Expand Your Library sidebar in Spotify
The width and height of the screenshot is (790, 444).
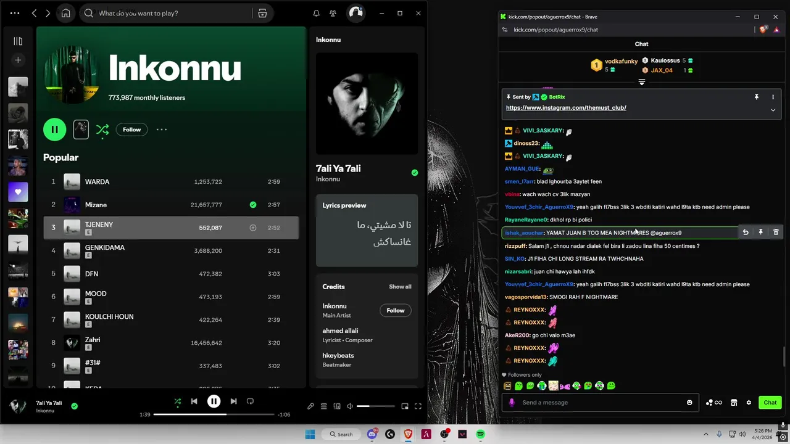[x=18, y=41]
